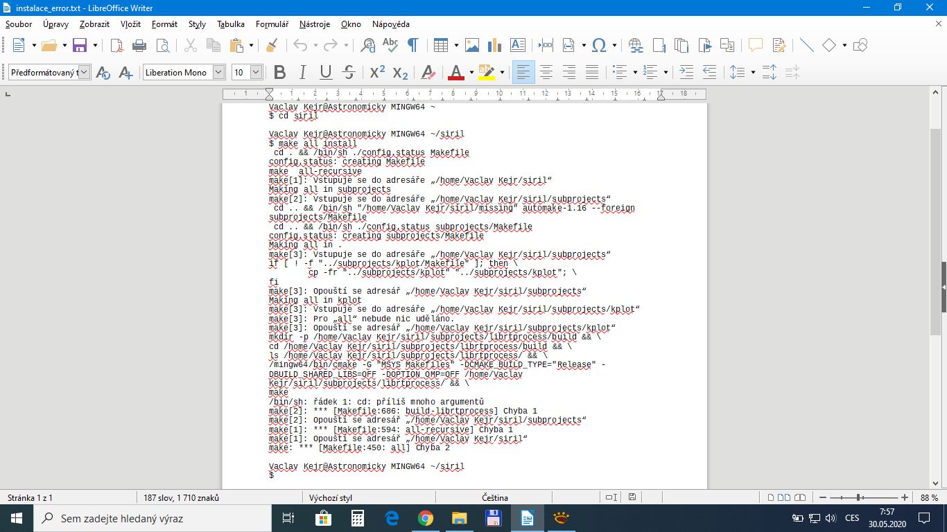This screenshot has height=532, width=947.
Task: Click the Windows search box
Action: (152, 518)
